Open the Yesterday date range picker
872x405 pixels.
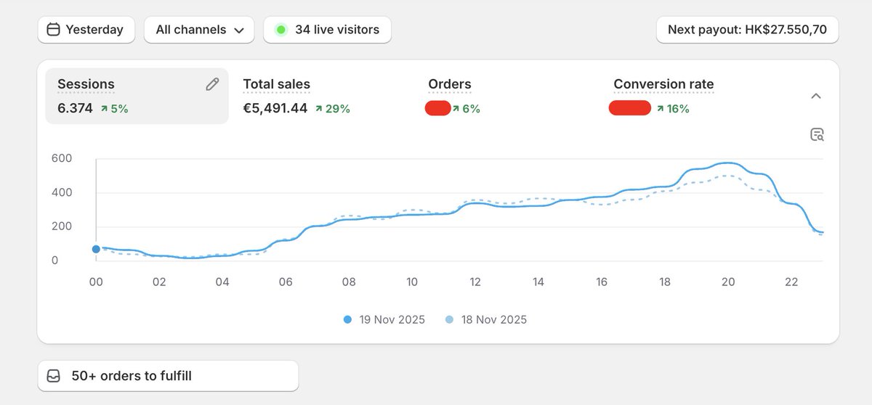[x=86, y=30]
